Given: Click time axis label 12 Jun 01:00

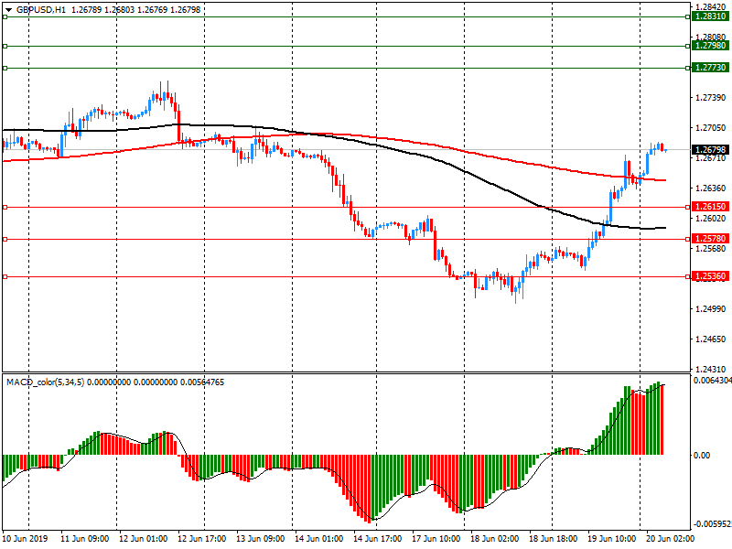Looking at the screenshot, I should tap(144, 538).
